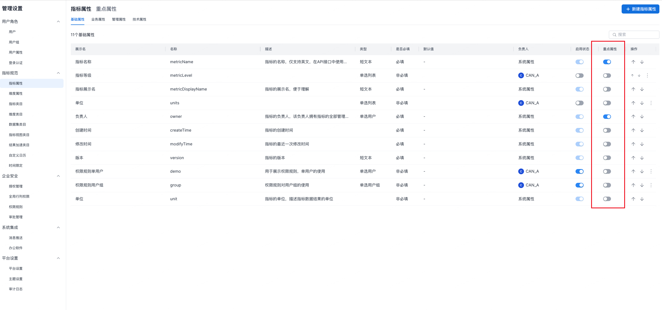The image size is (662, 310).
Task: Click the 新建指标属性 button
Action: pos(640,9)
